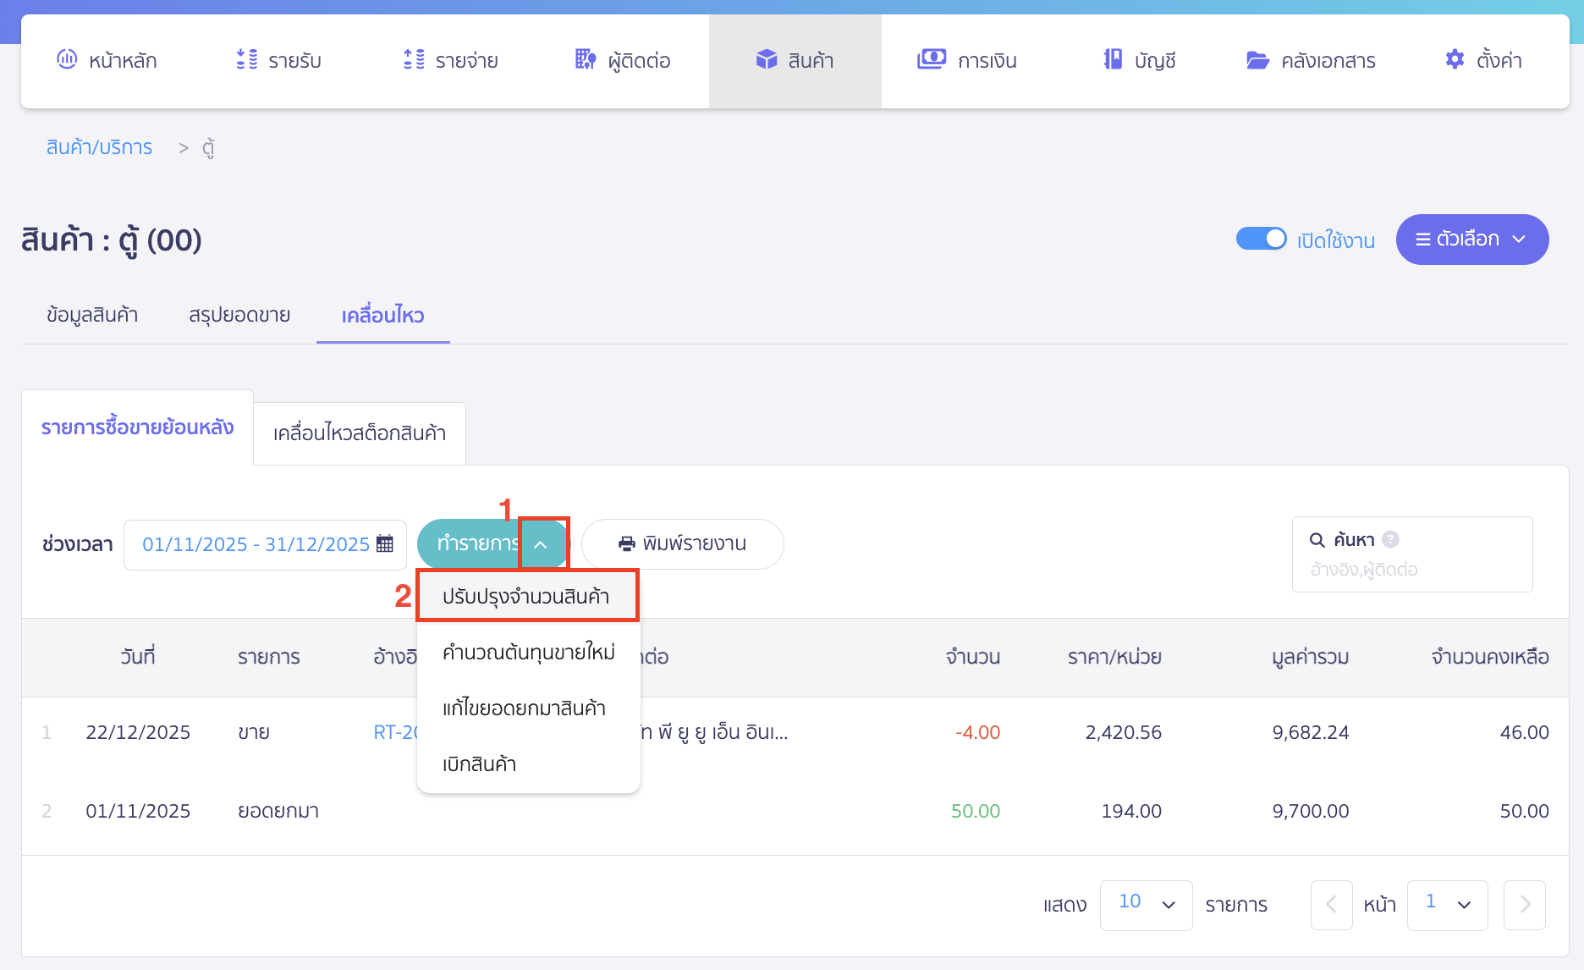This screenshot has height=970, width=1584.
Task: Click the calendar icon in the date range picker
Action: point(385,544)
